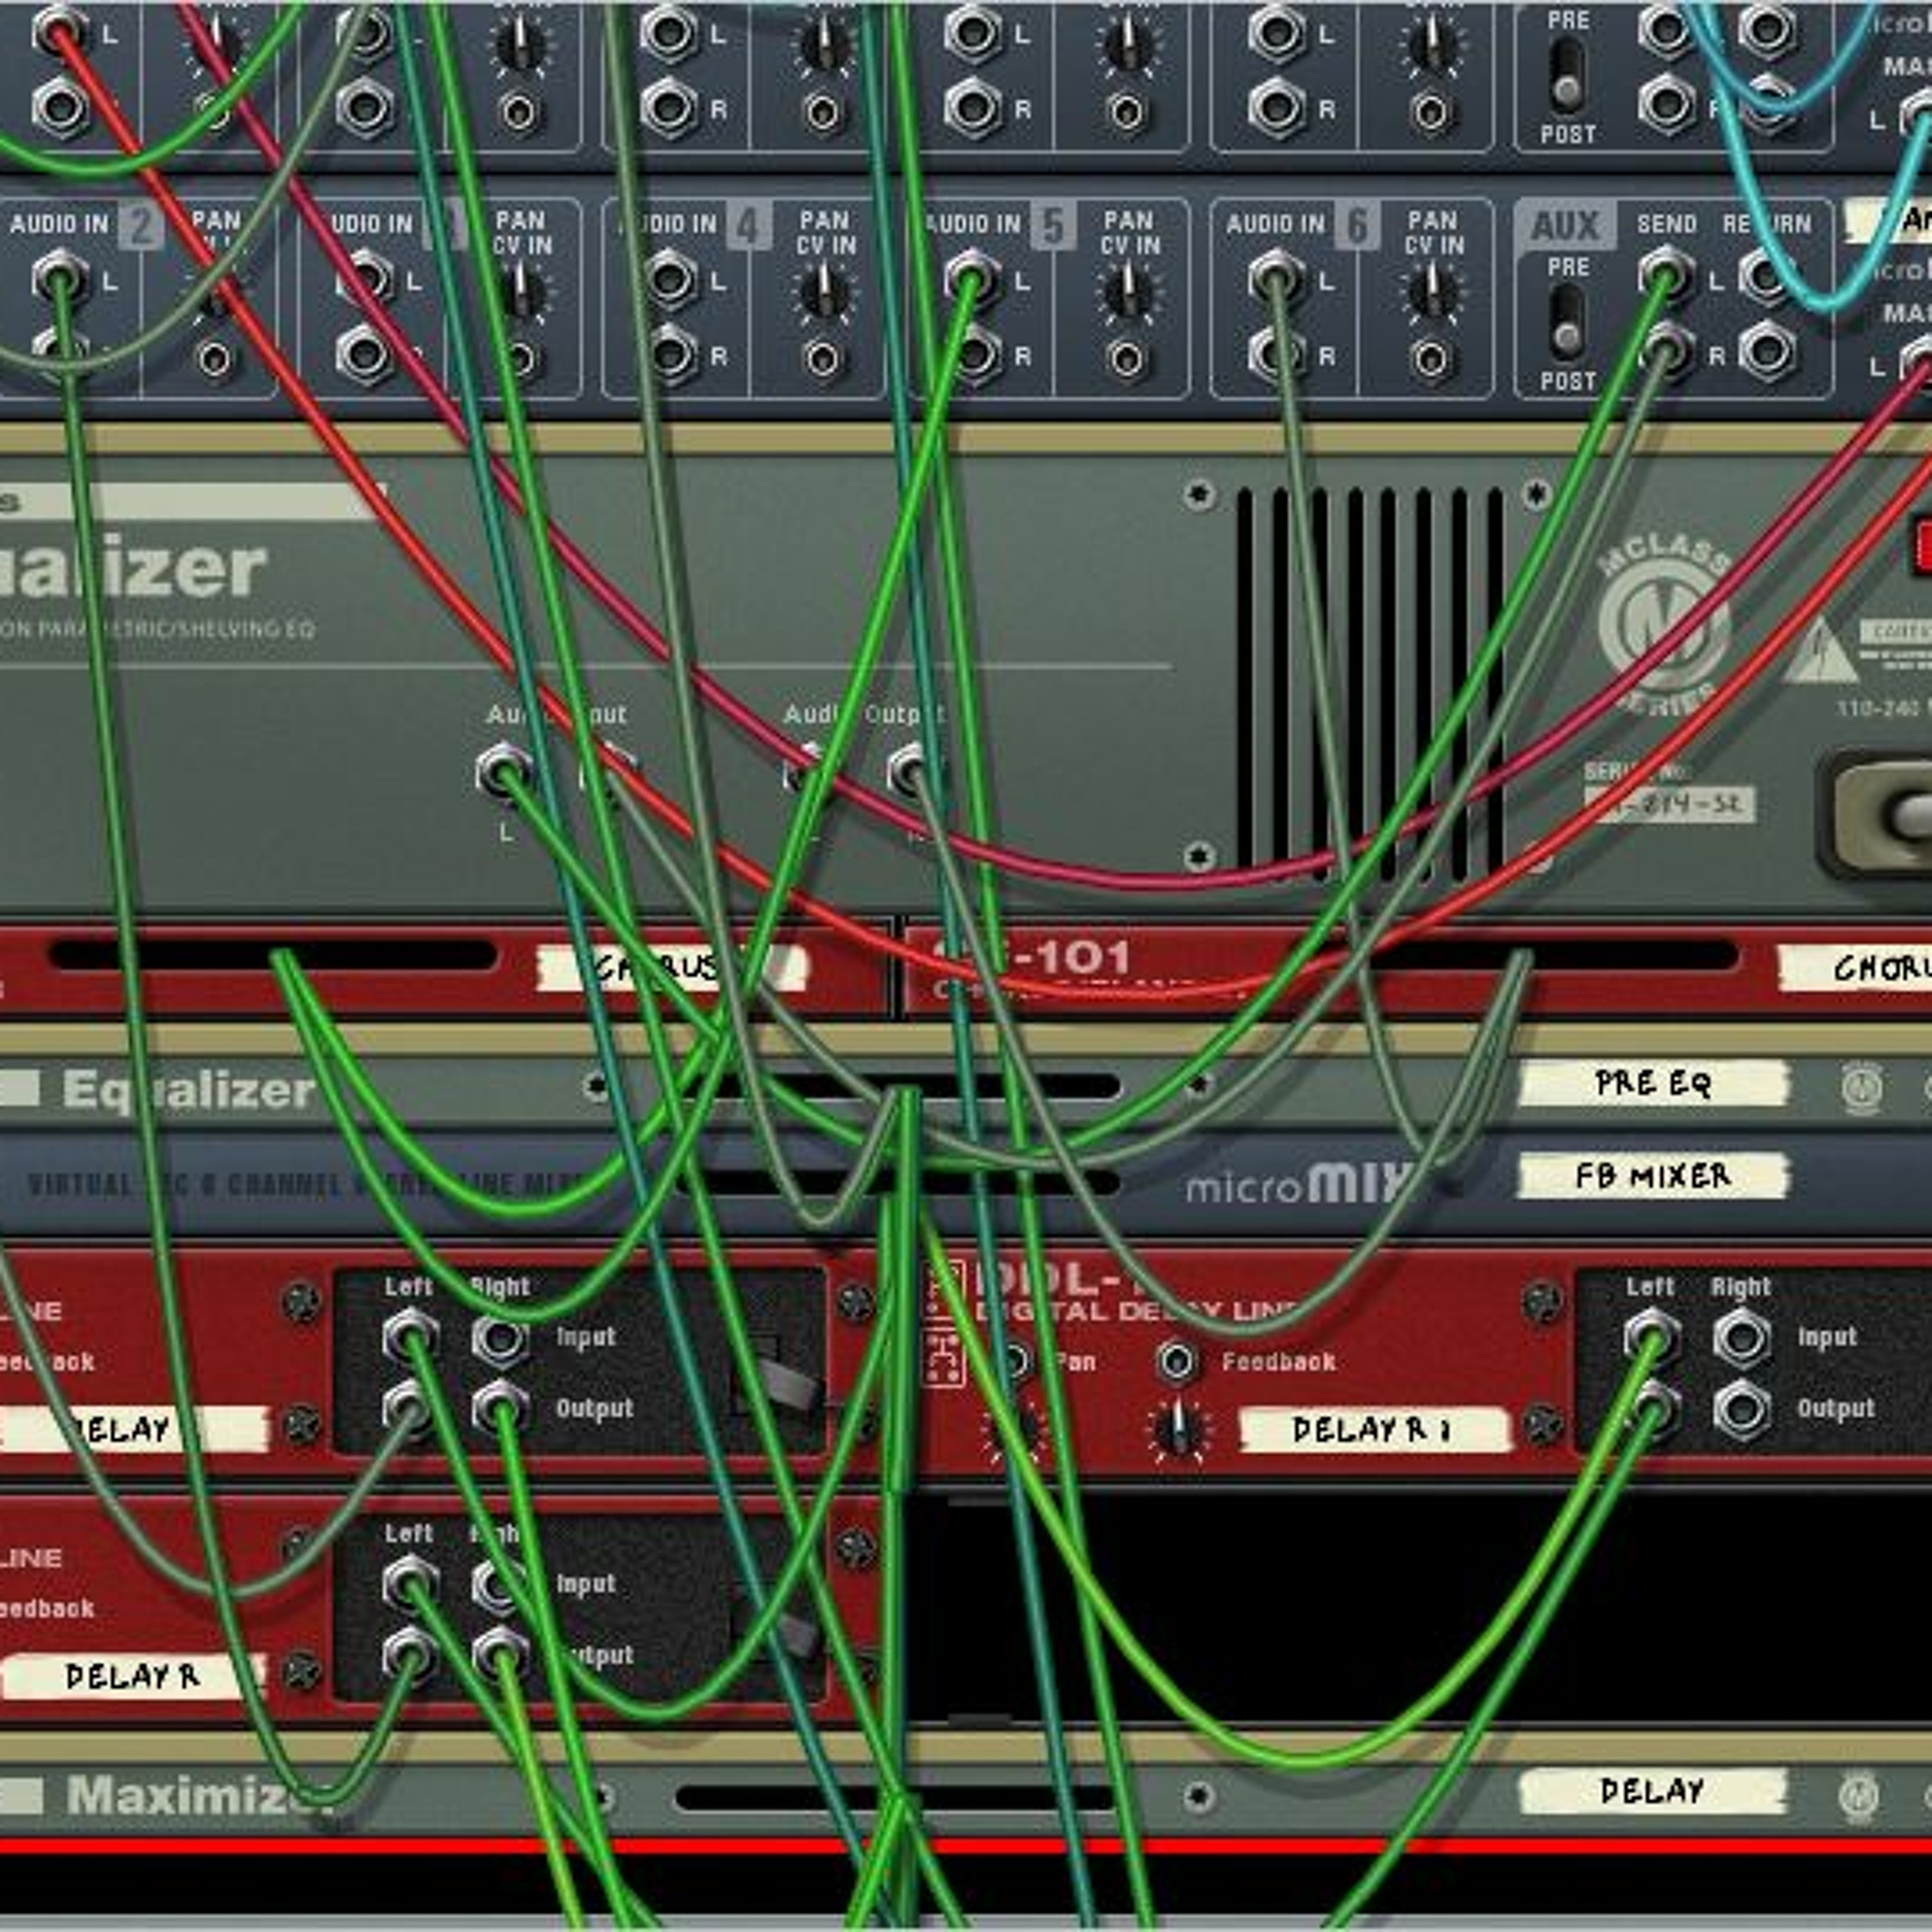Screen dimensions: 1932x1932
Task: Click the Audio In 6 Pan CV In jack
Action: tap(1431, 359)
